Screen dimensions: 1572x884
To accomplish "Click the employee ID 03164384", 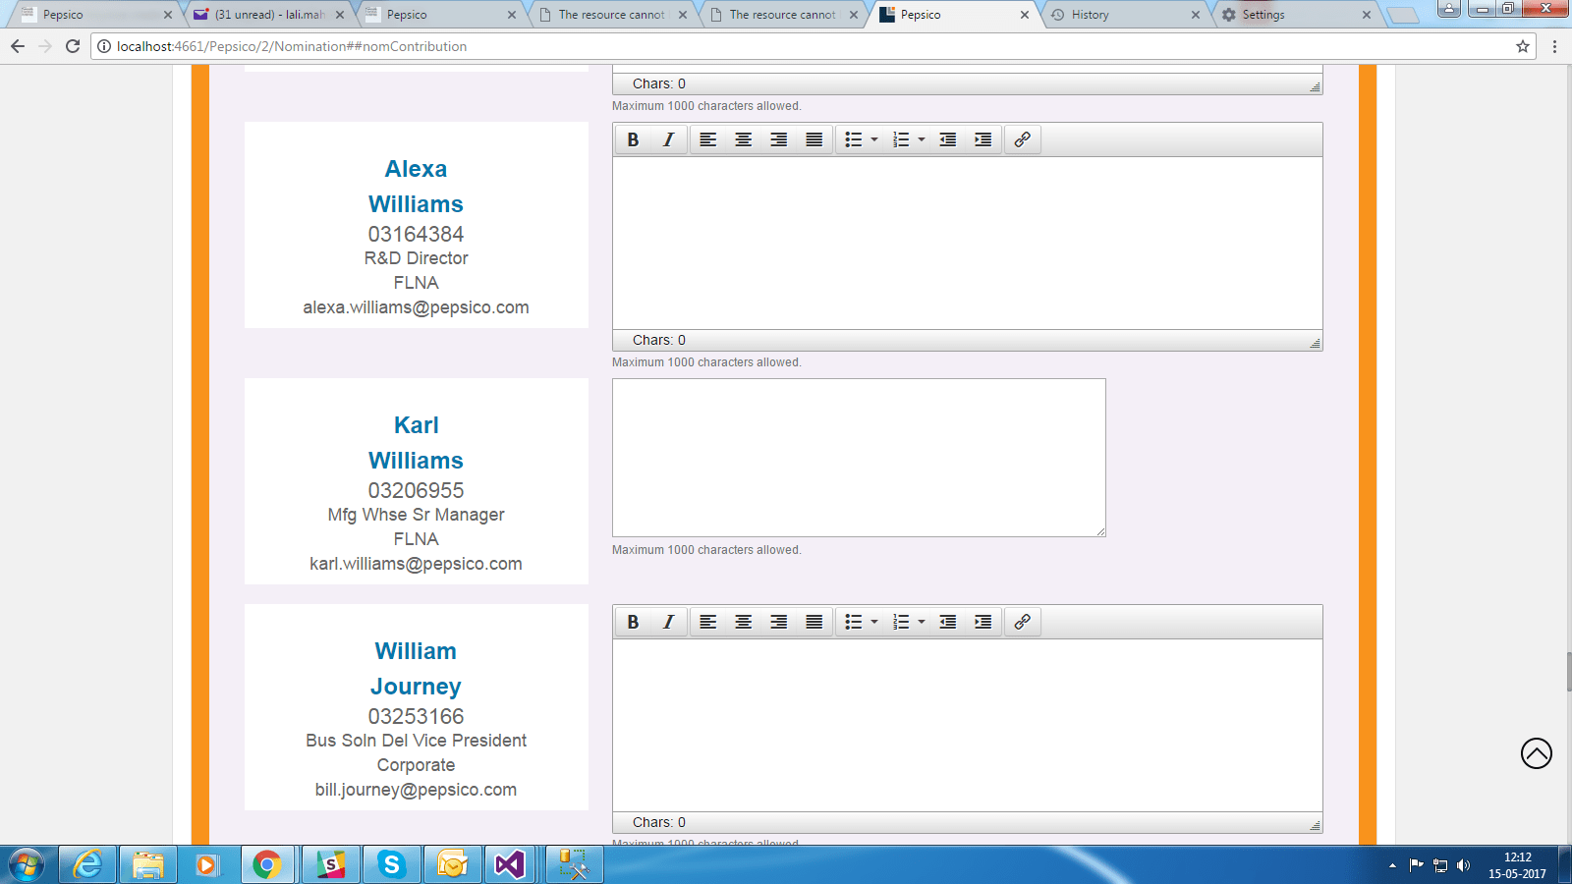I will 416,234.
